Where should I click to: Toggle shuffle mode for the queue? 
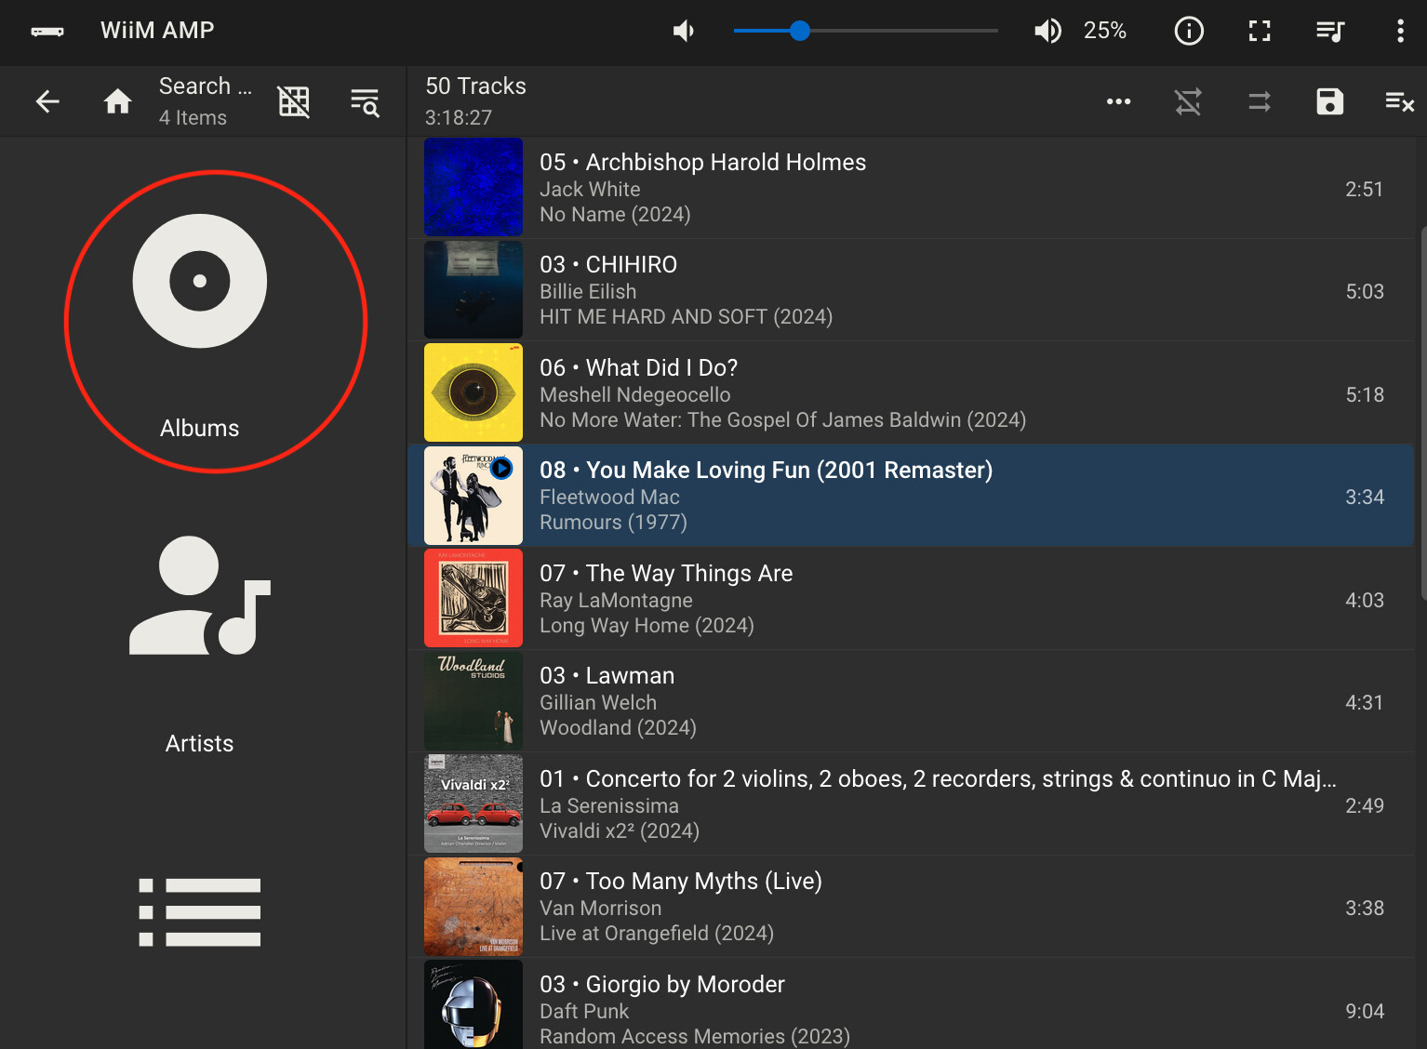1260,101
